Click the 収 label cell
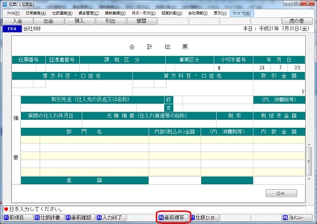Image resolution: width=317 pixels, height=224 pixels. pos(168,100)
